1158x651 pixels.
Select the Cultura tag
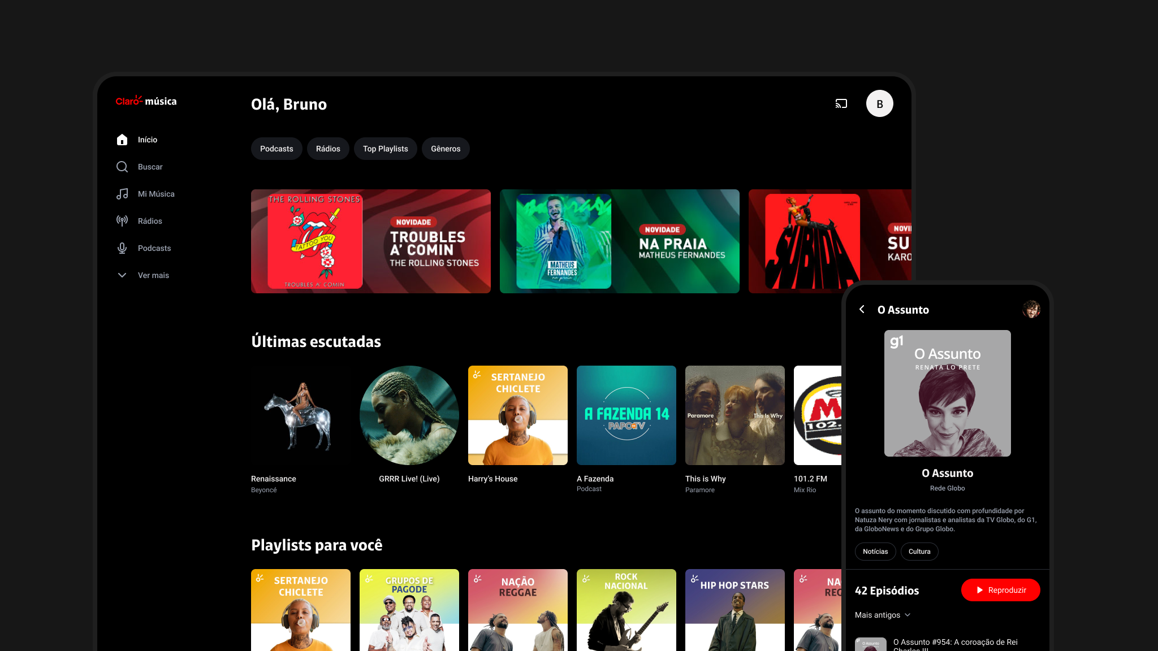pos(919,552)
